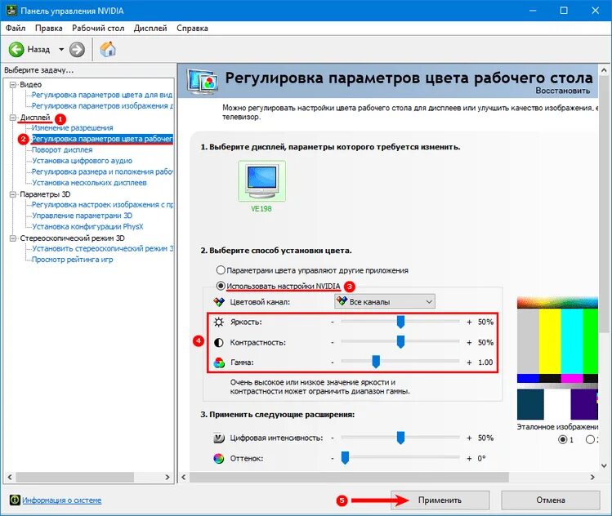This screenshot has height=516, width=612.
Task: Open 'Установка цифрового аудио' task
Action: [x=82, y=161]
